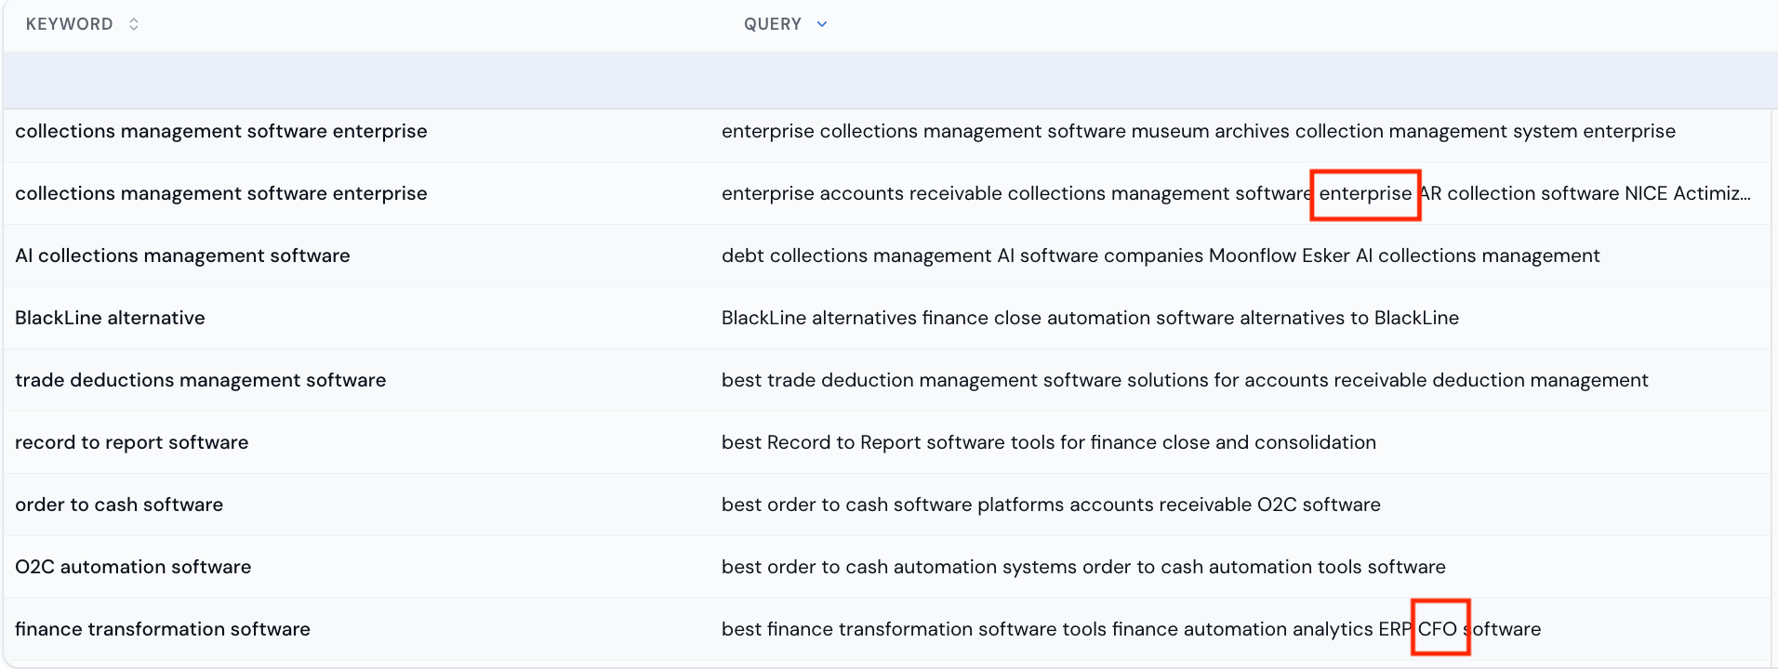
Task: Select keyword 'AI collections management software'
Action: 182,256
